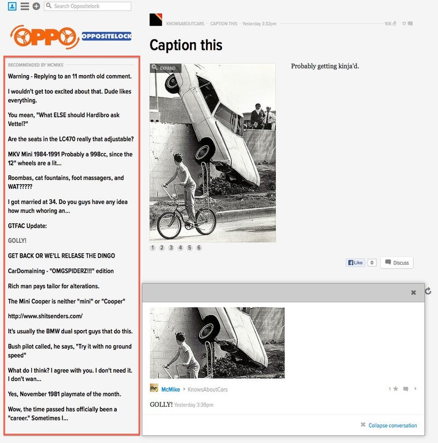438x443 pixels.
Task: Click the flame likes icon near 106
Action: [395, 24]
